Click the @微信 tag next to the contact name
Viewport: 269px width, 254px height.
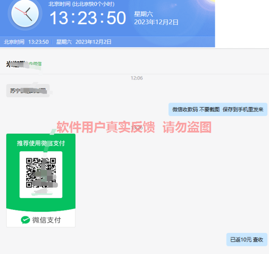(35, 64)
